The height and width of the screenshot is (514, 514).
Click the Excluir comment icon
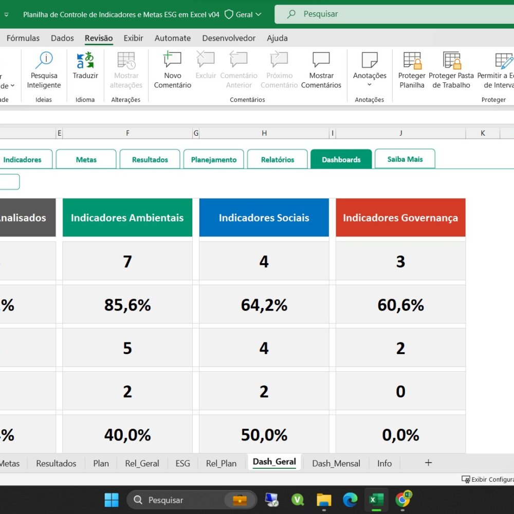pos(206,60)
